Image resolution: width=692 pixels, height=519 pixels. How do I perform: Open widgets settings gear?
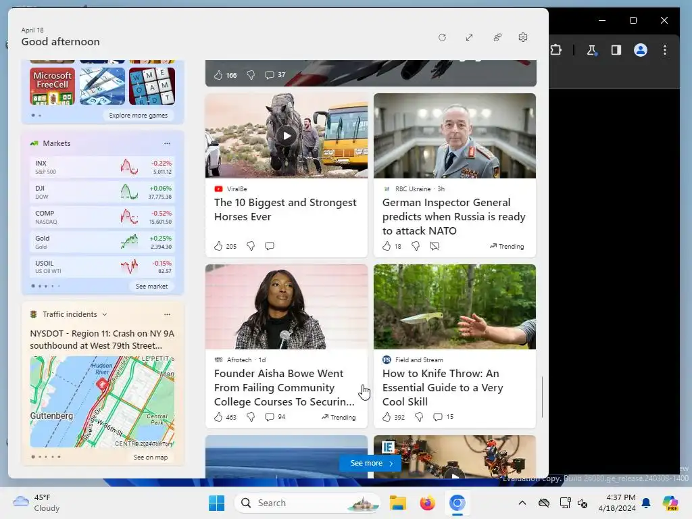pos(523,38)
